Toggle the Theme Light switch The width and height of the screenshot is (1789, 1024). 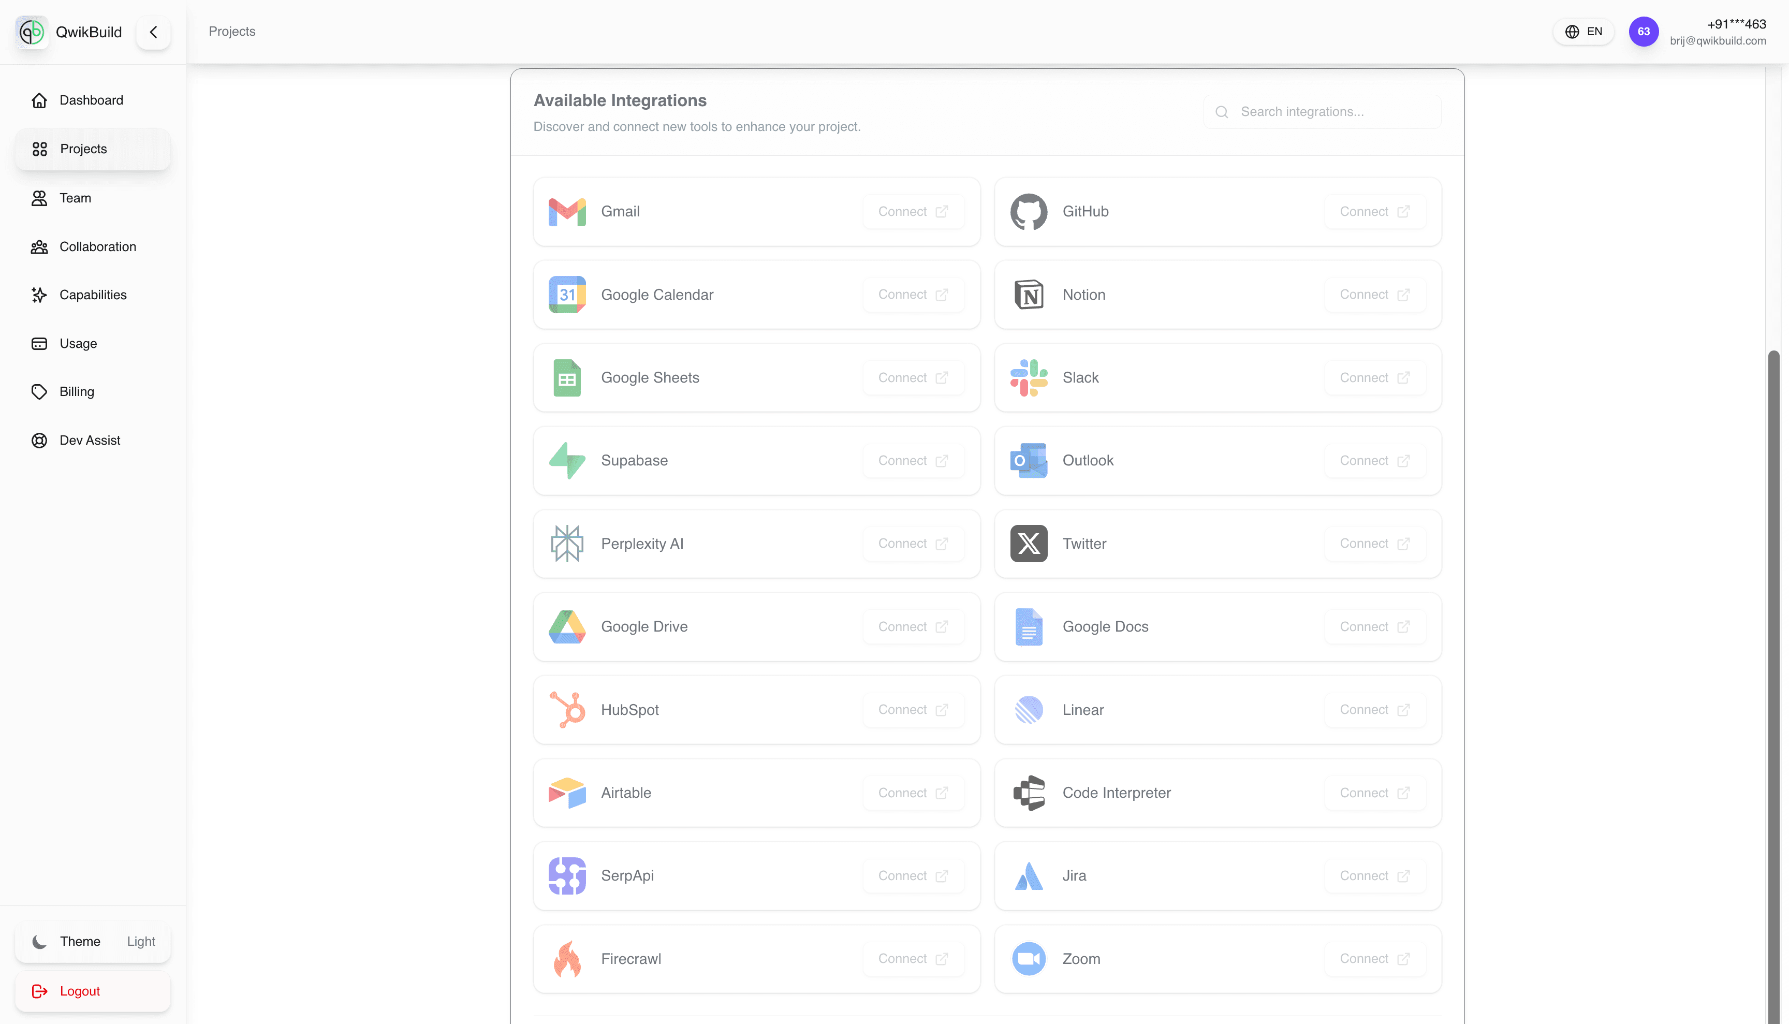click(x=93, y=941)
